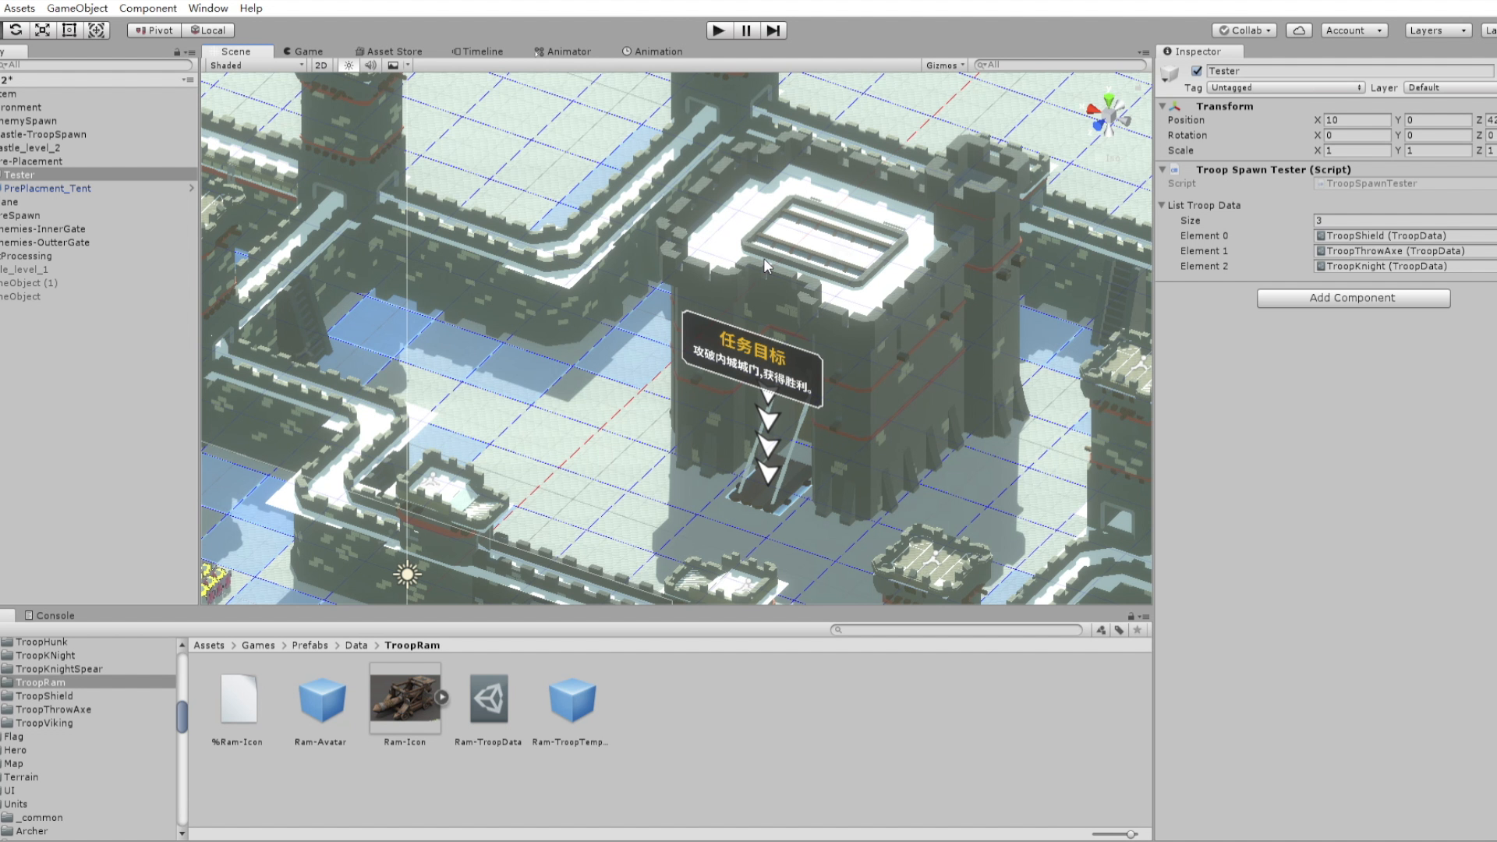The image size is (1497, 842).
Task: Open the Gizmos dropdown
Action: click(945, 65)
